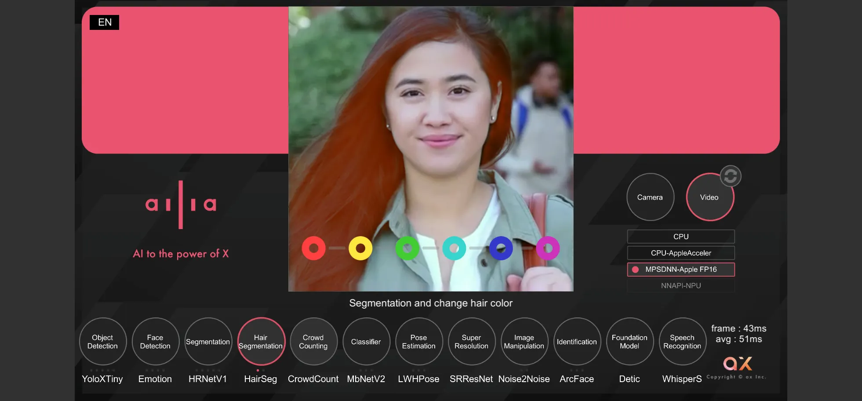
Task: Click the Emotion model name
Action: pyautogui.click(x=155, y=379)
